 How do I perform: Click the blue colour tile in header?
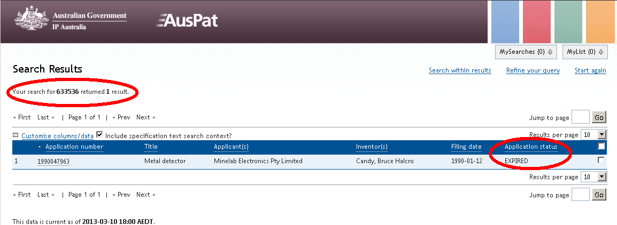pos(508,21)
